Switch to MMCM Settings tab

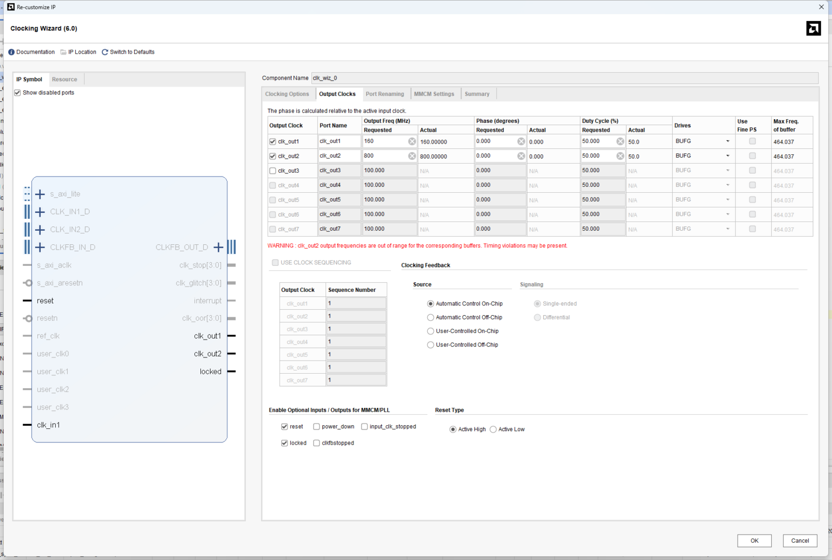434,94
